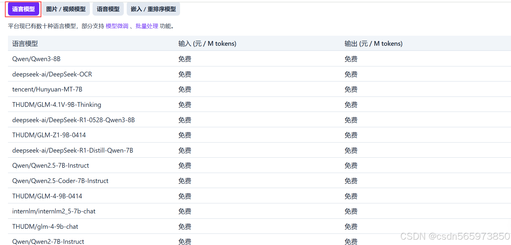Click output price 免费 for GLM-4-9B-0414
The image size is (511, 245).
click(x=351, y=196)
